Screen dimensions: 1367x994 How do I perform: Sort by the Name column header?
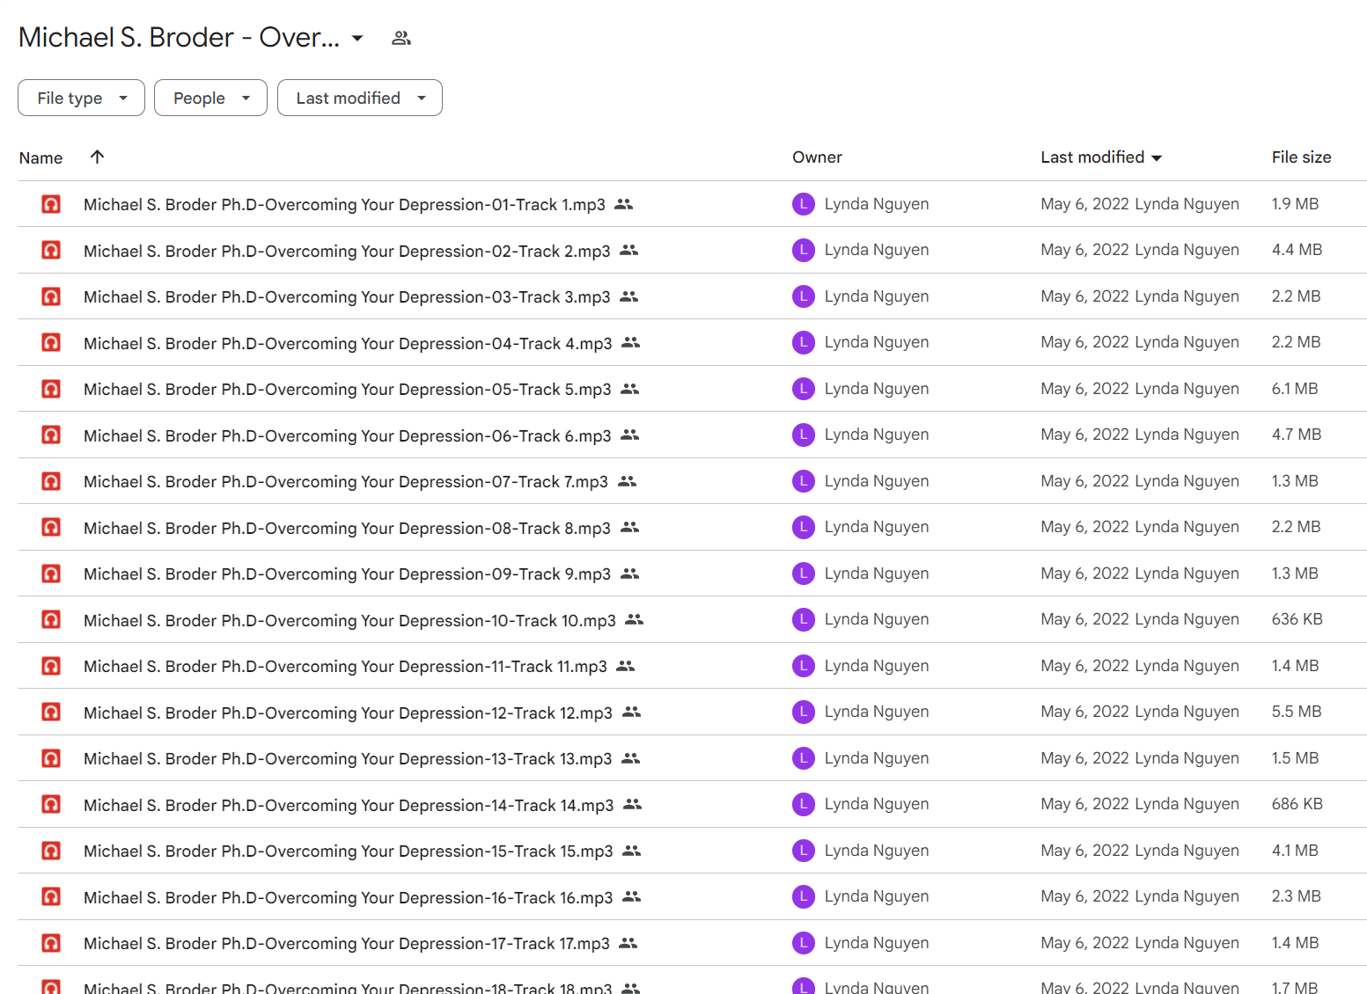click(40, 157)
